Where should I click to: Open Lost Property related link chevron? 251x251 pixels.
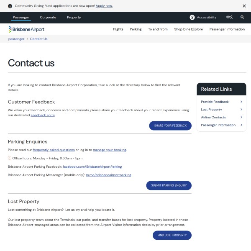[x=241, y=110]
